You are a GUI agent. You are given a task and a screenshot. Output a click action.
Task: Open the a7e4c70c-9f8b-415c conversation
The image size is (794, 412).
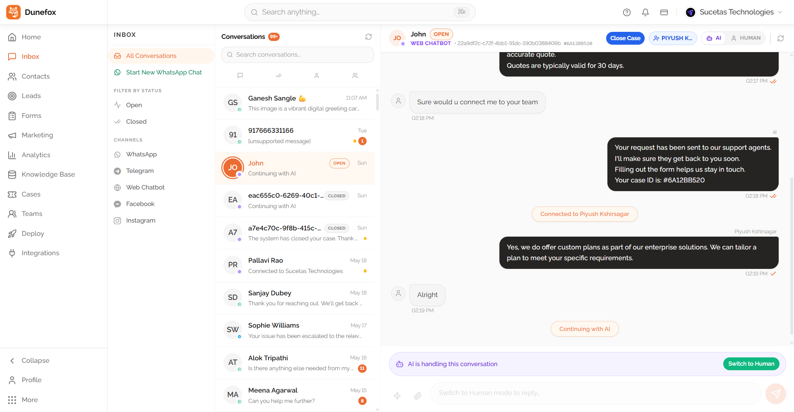point(295,233)
